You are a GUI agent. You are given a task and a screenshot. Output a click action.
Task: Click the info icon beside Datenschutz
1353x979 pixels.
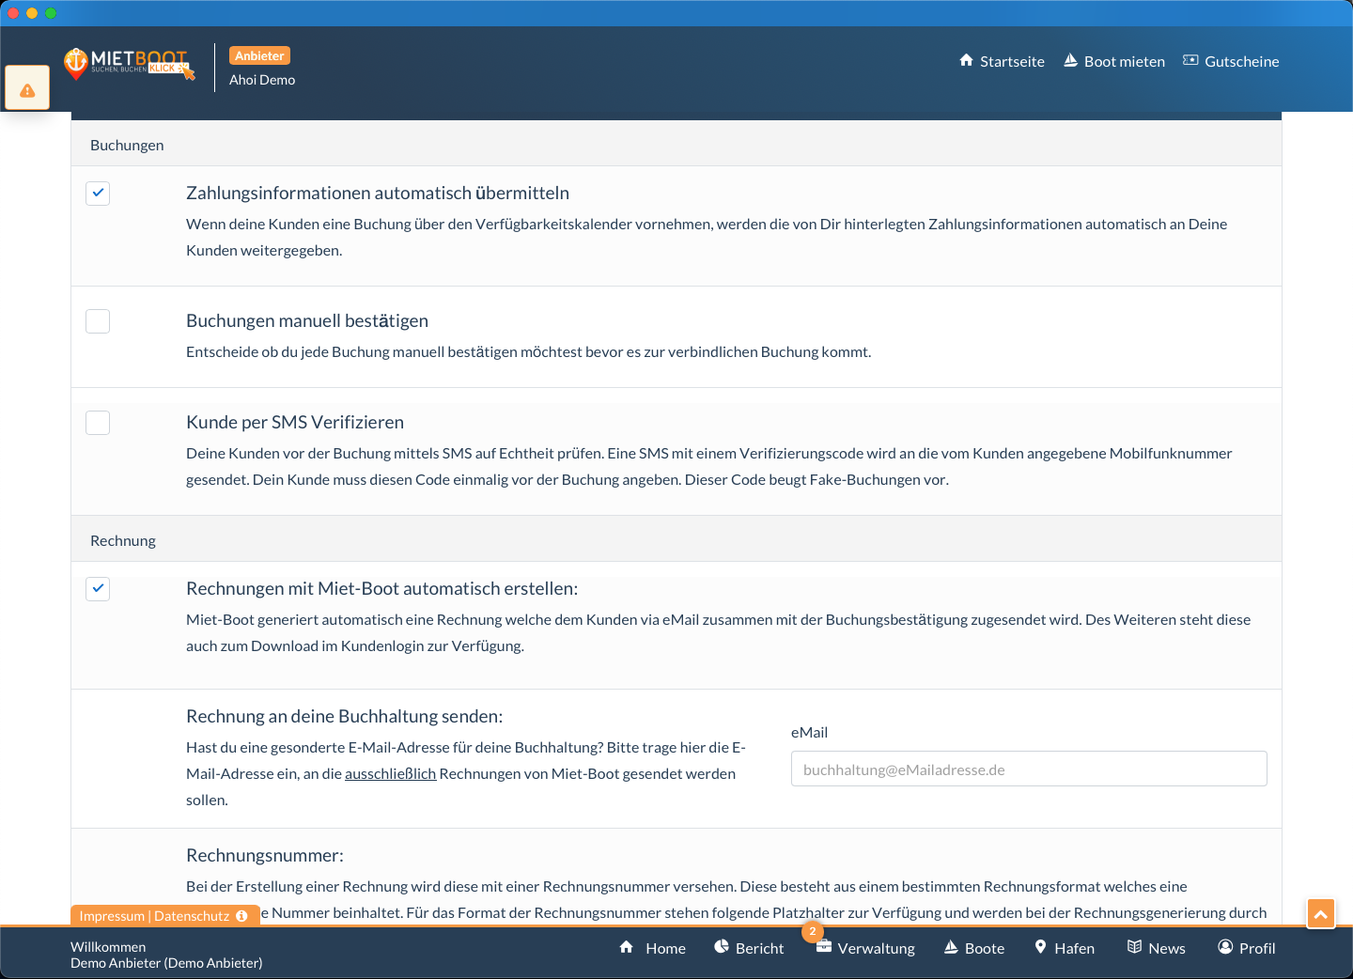tap(242, 916)
